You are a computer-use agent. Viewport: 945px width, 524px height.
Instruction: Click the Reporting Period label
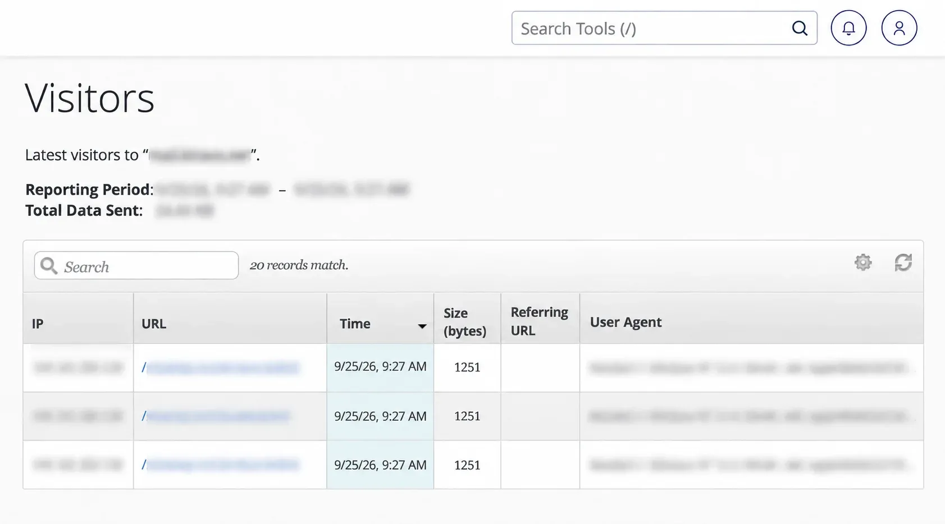(x=89, y=190)
